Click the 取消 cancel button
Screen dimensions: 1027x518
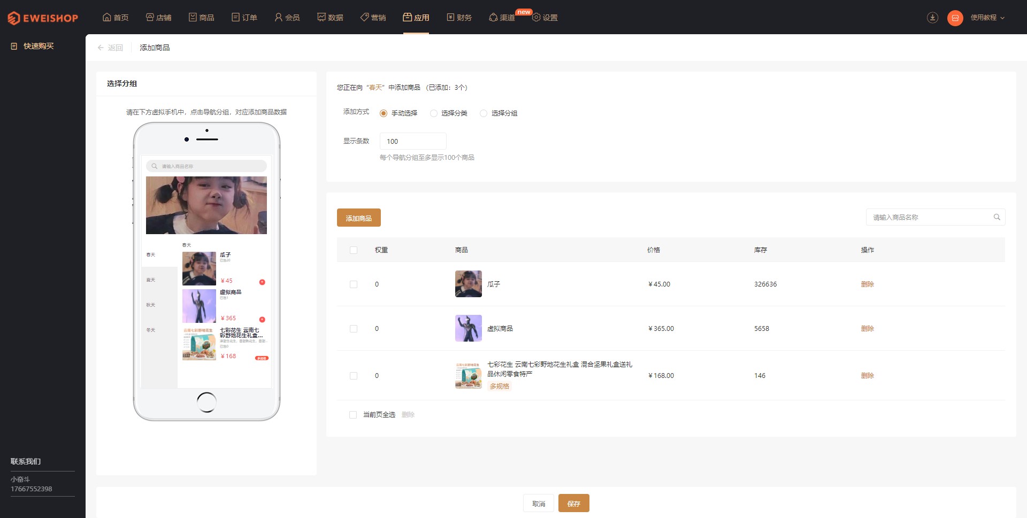(539, 504)
